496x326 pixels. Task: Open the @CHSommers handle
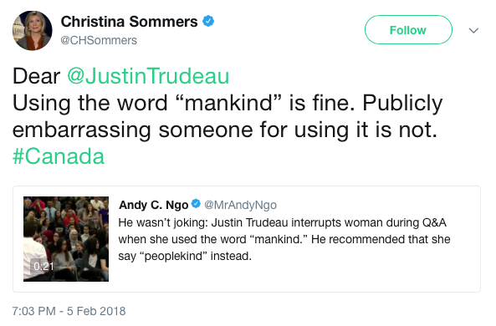99,40
